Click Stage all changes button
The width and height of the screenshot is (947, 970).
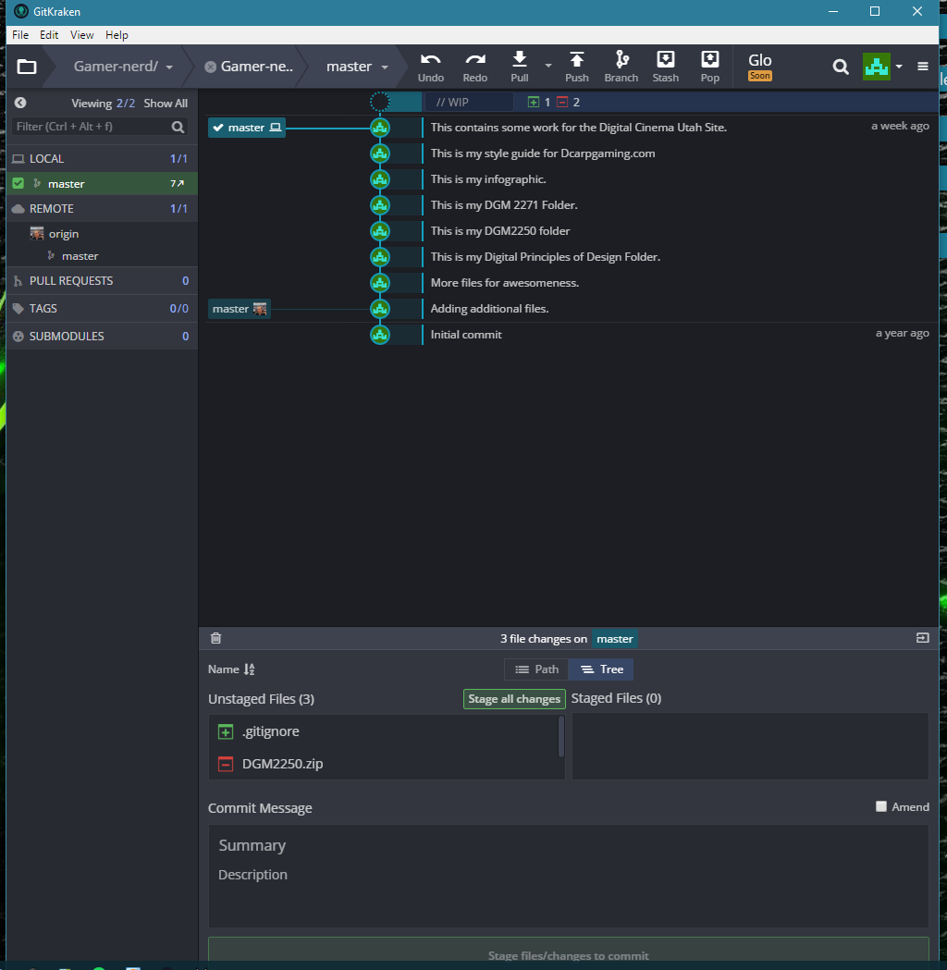[x=514, y=698]
